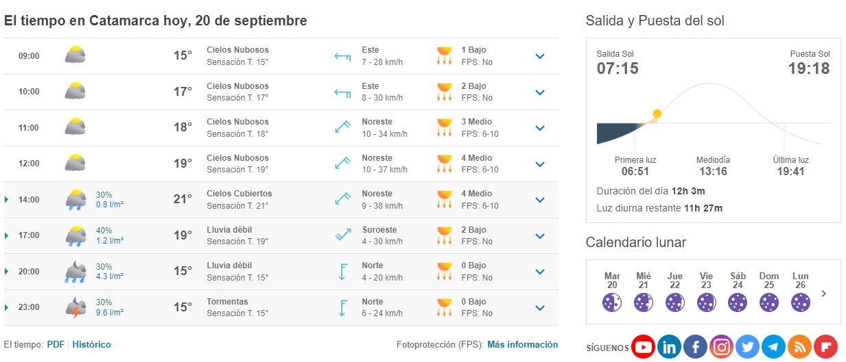Open the Instagram social icon
This screenshot has width=846, height=362.
721,348
